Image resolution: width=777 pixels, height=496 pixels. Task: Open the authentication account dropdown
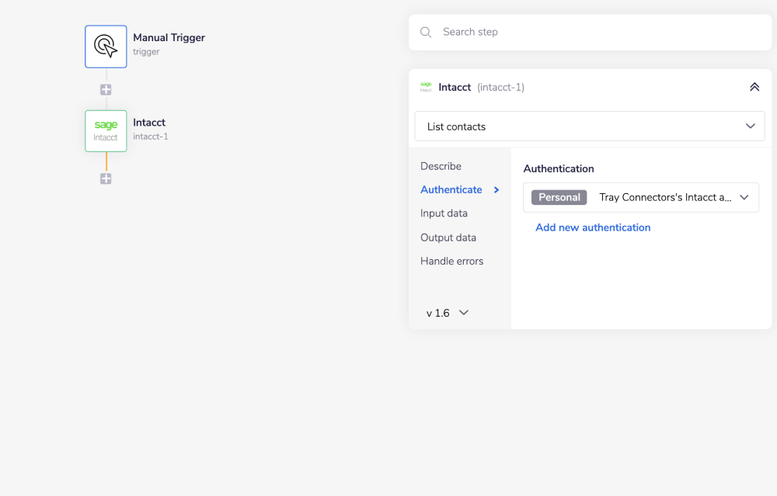[x=743, y=198]
